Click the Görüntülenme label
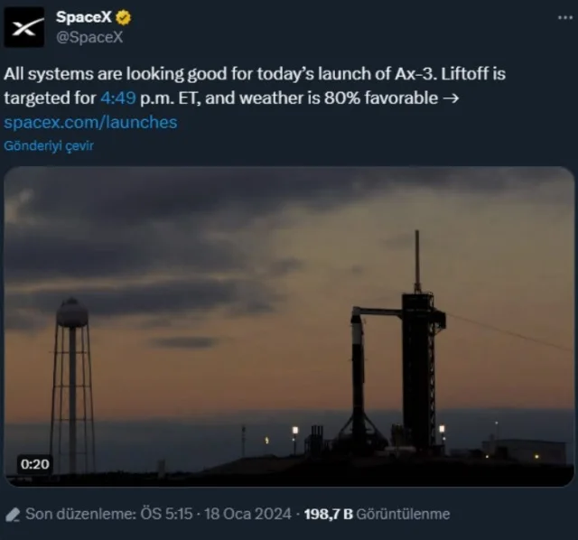Image resolution: width=578 pixels, height=540 pixels. pyautogui.click(x=404, y=514)
